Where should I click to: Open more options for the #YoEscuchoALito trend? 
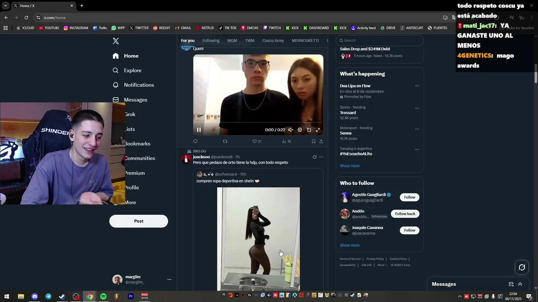(x=417, y=149)
